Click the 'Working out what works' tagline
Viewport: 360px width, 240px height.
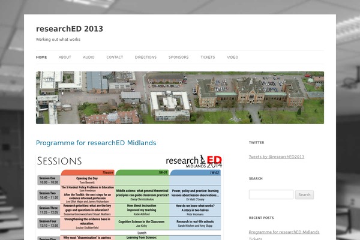(58, 40)
